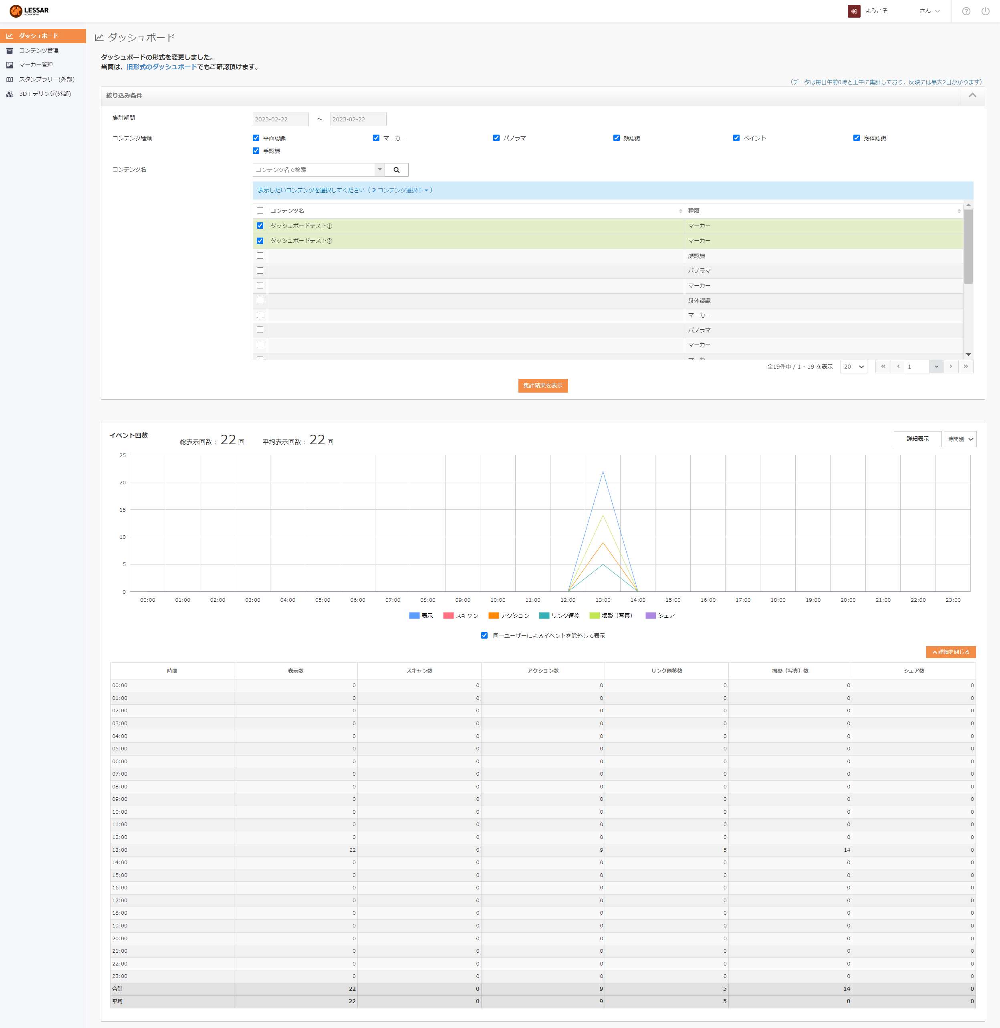Toggle アクション legend orange swatch

point(494,616)
